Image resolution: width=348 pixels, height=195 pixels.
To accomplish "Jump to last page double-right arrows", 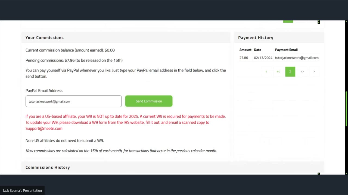I will coord(302,71).
